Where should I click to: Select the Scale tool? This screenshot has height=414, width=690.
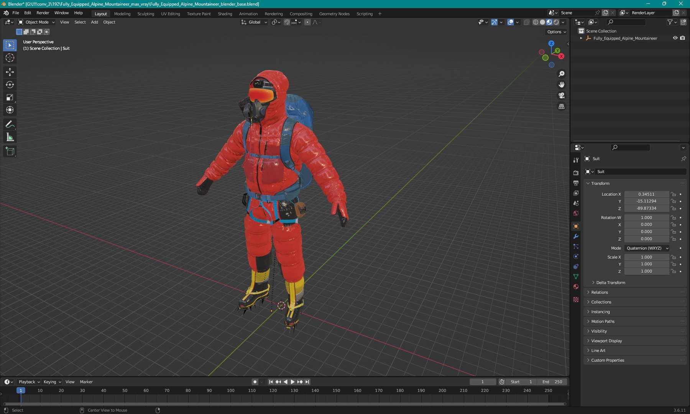10,97
